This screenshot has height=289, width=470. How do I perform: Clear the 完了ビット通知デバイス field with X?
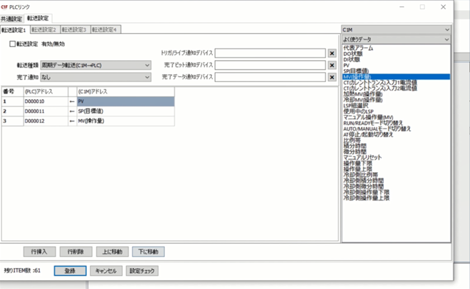click(x=332, y=65)
